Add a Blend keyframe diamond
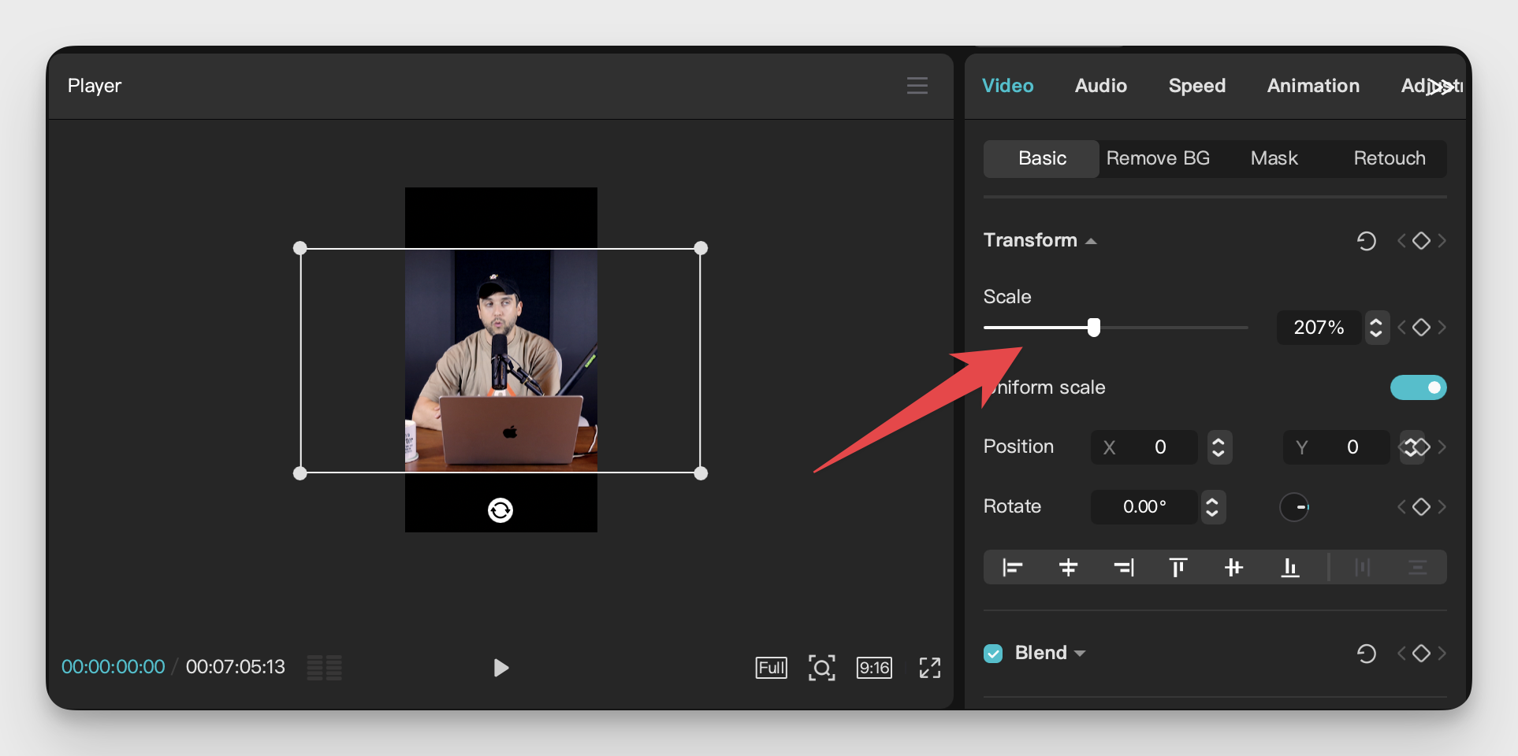1518x756 pixels. [1421, 653]
